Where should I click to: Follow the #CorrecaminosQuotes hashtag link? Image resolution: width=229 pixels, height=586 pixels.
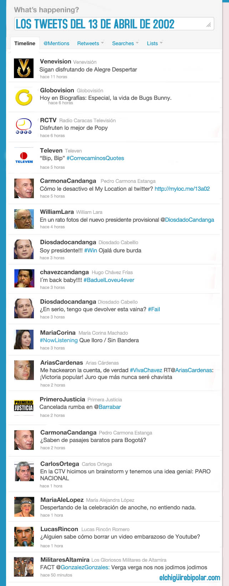point(95,158)
